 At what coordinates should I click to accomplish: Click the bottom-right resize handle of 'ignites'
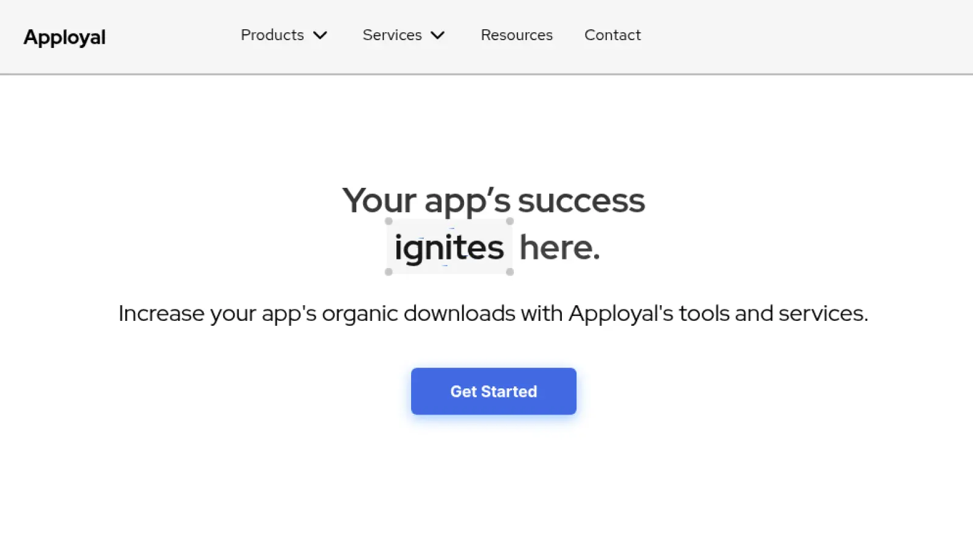510,273
